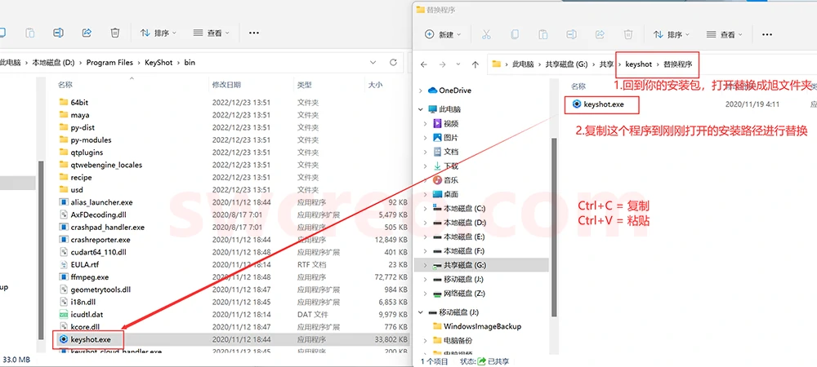Click 共享磁盘 (G:) in breadcrumb path
Image resolution: width=817 pixels, height=367 pixels.
click(566, 64)
